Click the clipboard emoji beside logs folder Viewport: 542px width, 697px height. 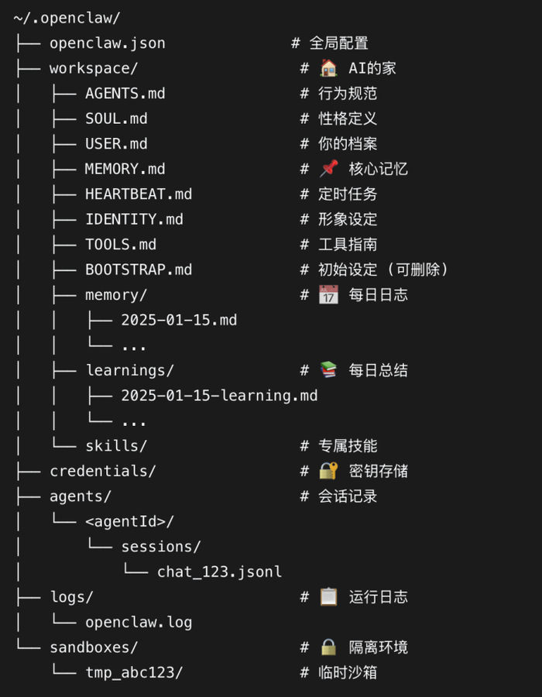[x=328, y=597]
